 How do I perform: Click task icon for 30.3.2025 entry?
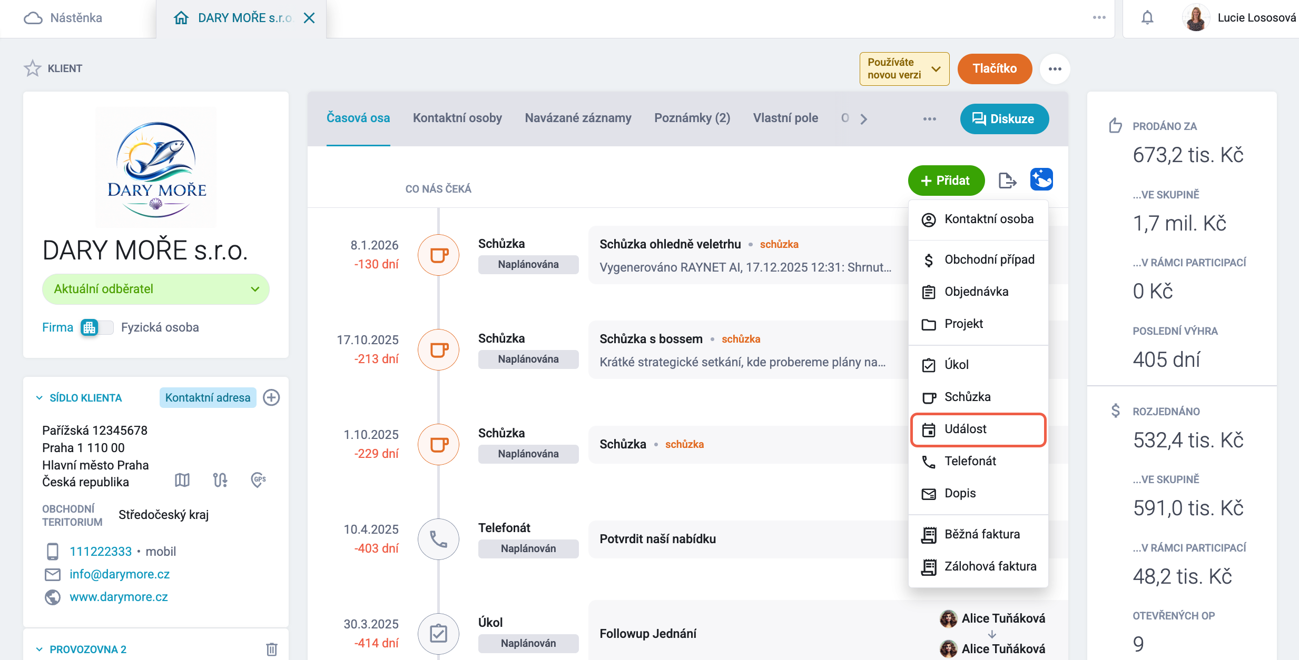438,634
